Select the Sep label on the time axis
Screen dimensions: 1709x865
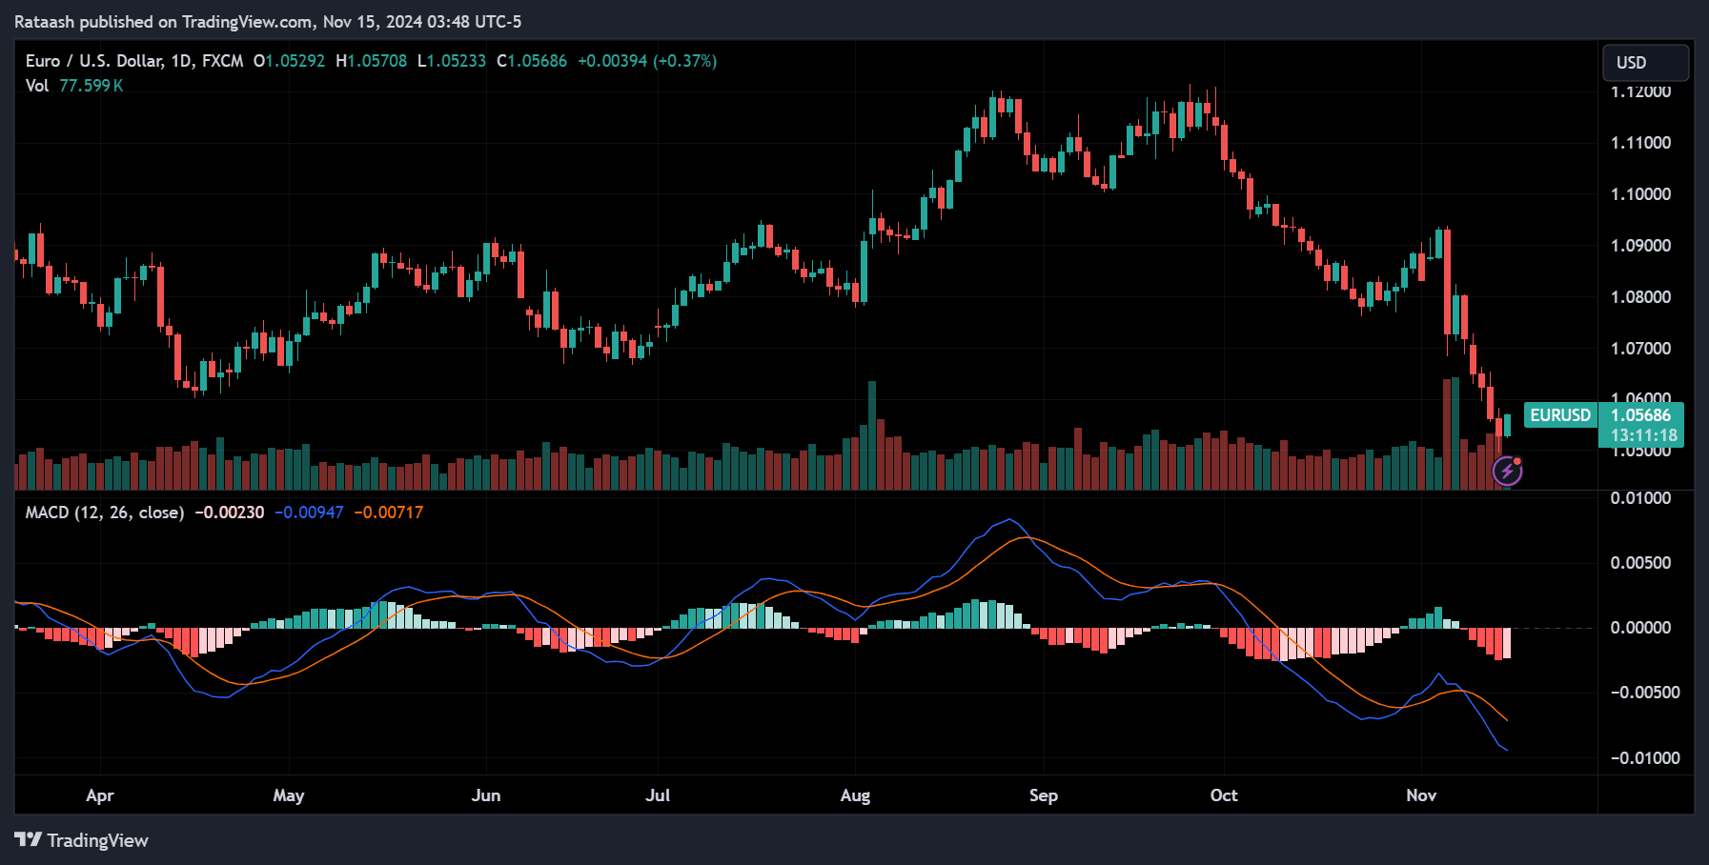[1042, 795]
